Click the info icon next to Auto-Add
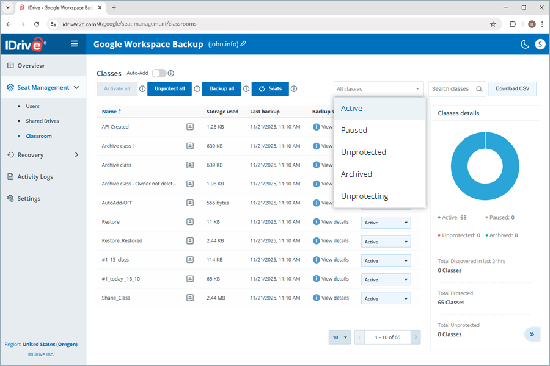Image resolution: width=550 pixels, height=366 pixels. 171,73
